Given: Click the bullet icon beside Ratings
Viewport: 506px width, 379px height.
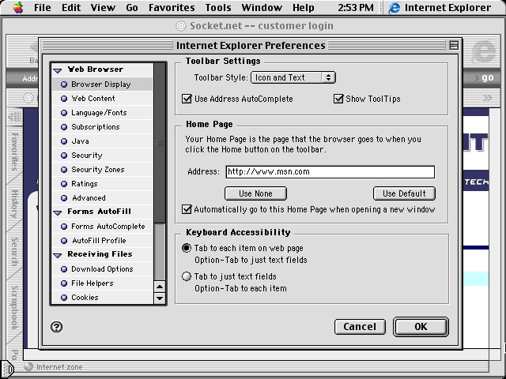Looking at the screenshot, I should click(x=64, y=184).
